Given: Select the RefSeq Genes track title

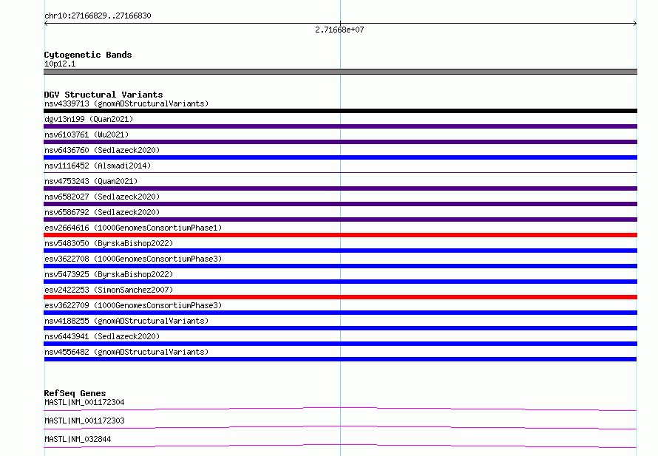Looking at the screenshot, I should coord(75,393).
